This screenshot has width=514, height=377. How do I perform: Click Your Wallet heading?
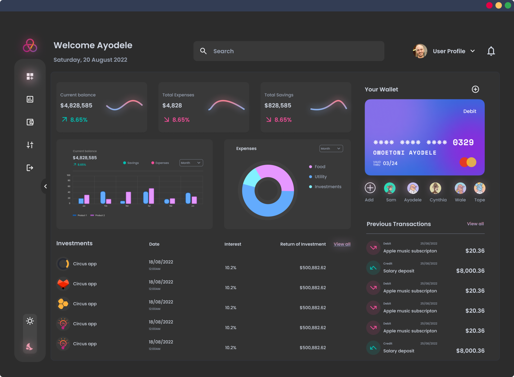click(381, 89)
